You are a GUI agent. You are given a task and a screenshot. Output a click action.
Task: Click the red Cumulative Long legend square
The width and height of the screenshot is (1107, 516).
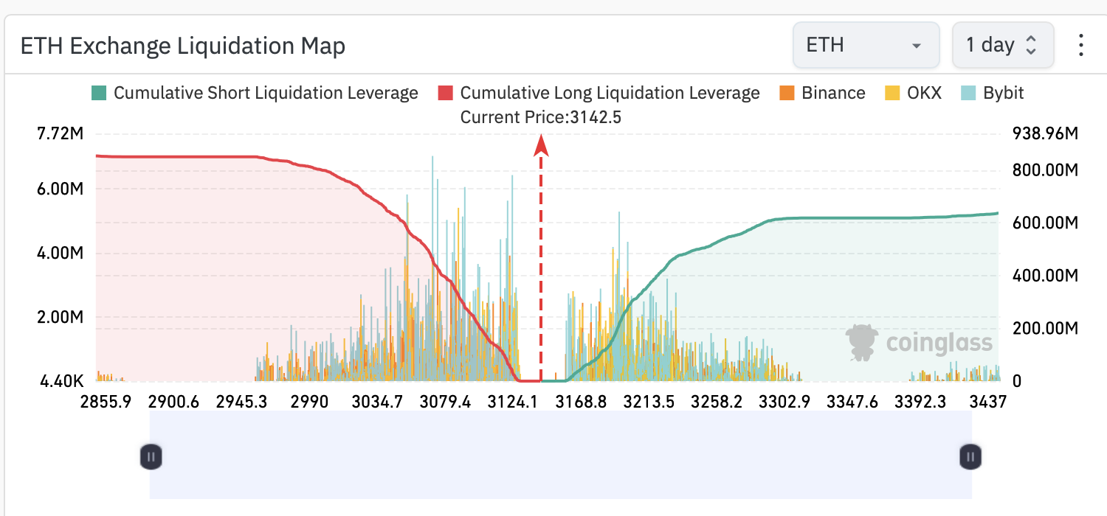tap(445, 94)
